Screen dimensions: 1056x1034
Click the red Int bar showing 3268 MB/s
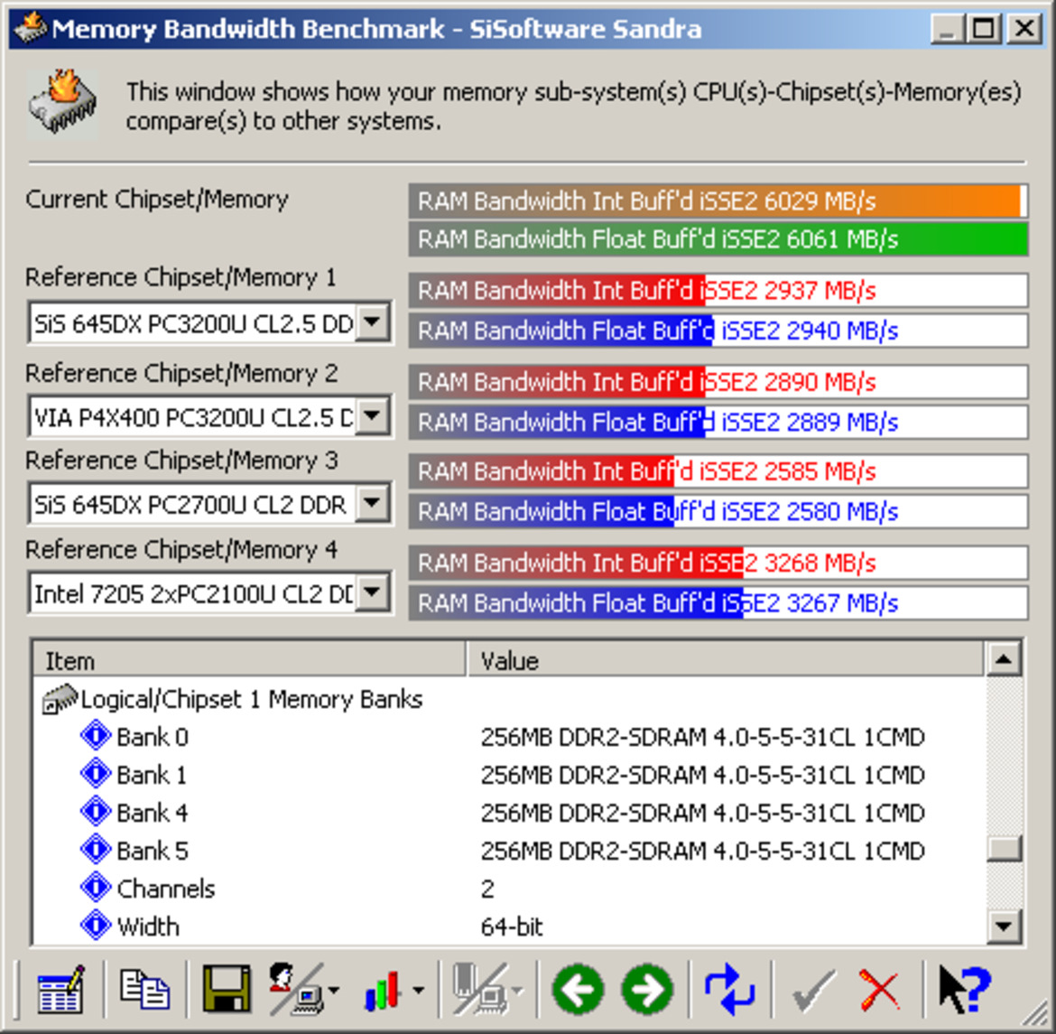click(718, 563)
